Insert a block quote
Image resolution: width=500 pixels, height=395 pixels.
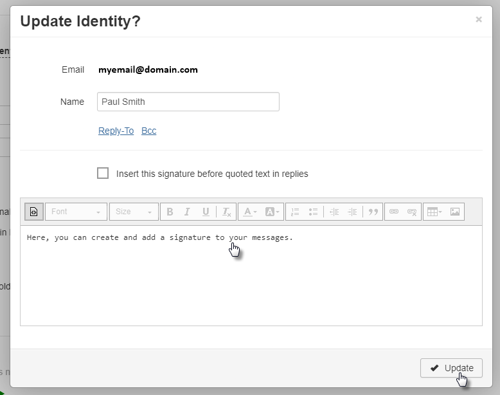pos(373,212)
